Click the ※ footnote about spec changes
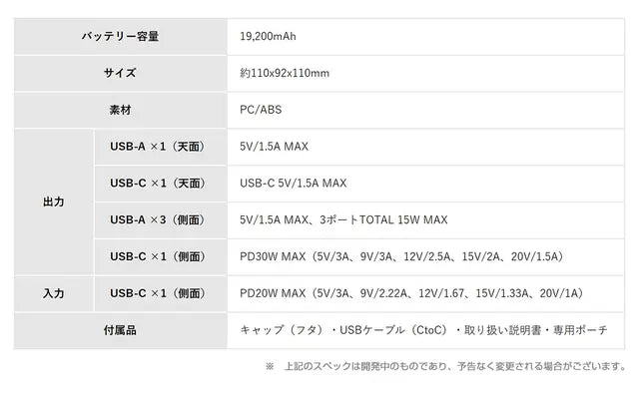Viewport: 639px width, 405px height. [445, 366]
